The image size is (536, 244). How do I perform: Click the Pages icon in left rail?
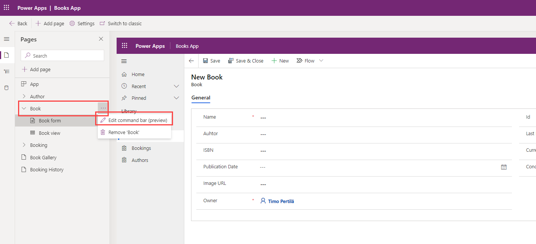point(6,55)
